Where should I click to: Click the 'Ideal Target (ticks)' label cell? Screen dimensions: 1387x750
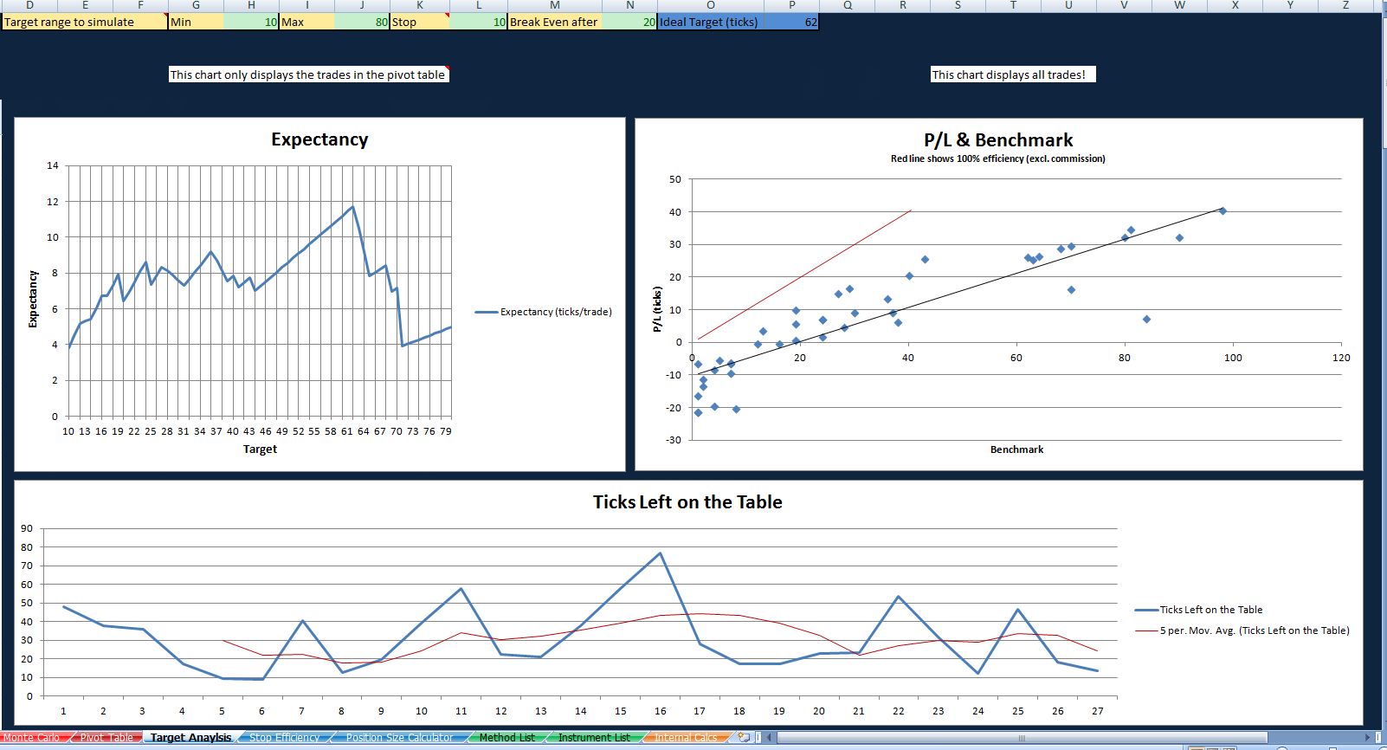712,22
